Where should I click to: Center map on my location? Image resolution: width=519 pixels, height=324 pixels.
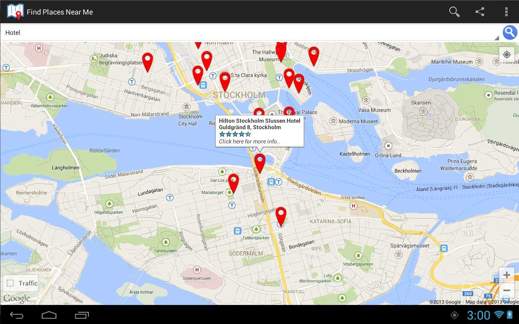click(506, 55)
